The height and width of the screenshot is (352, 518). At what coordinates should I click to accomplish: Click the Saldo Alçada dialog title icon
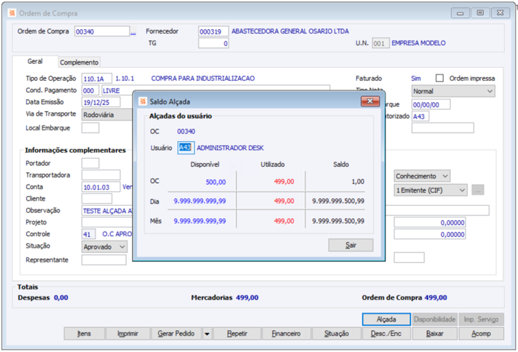142,102
